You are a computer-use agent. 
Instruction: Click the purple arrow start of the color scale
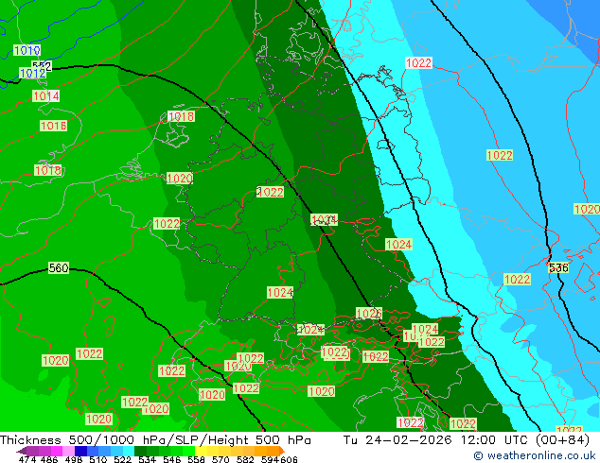pos(22,451)
